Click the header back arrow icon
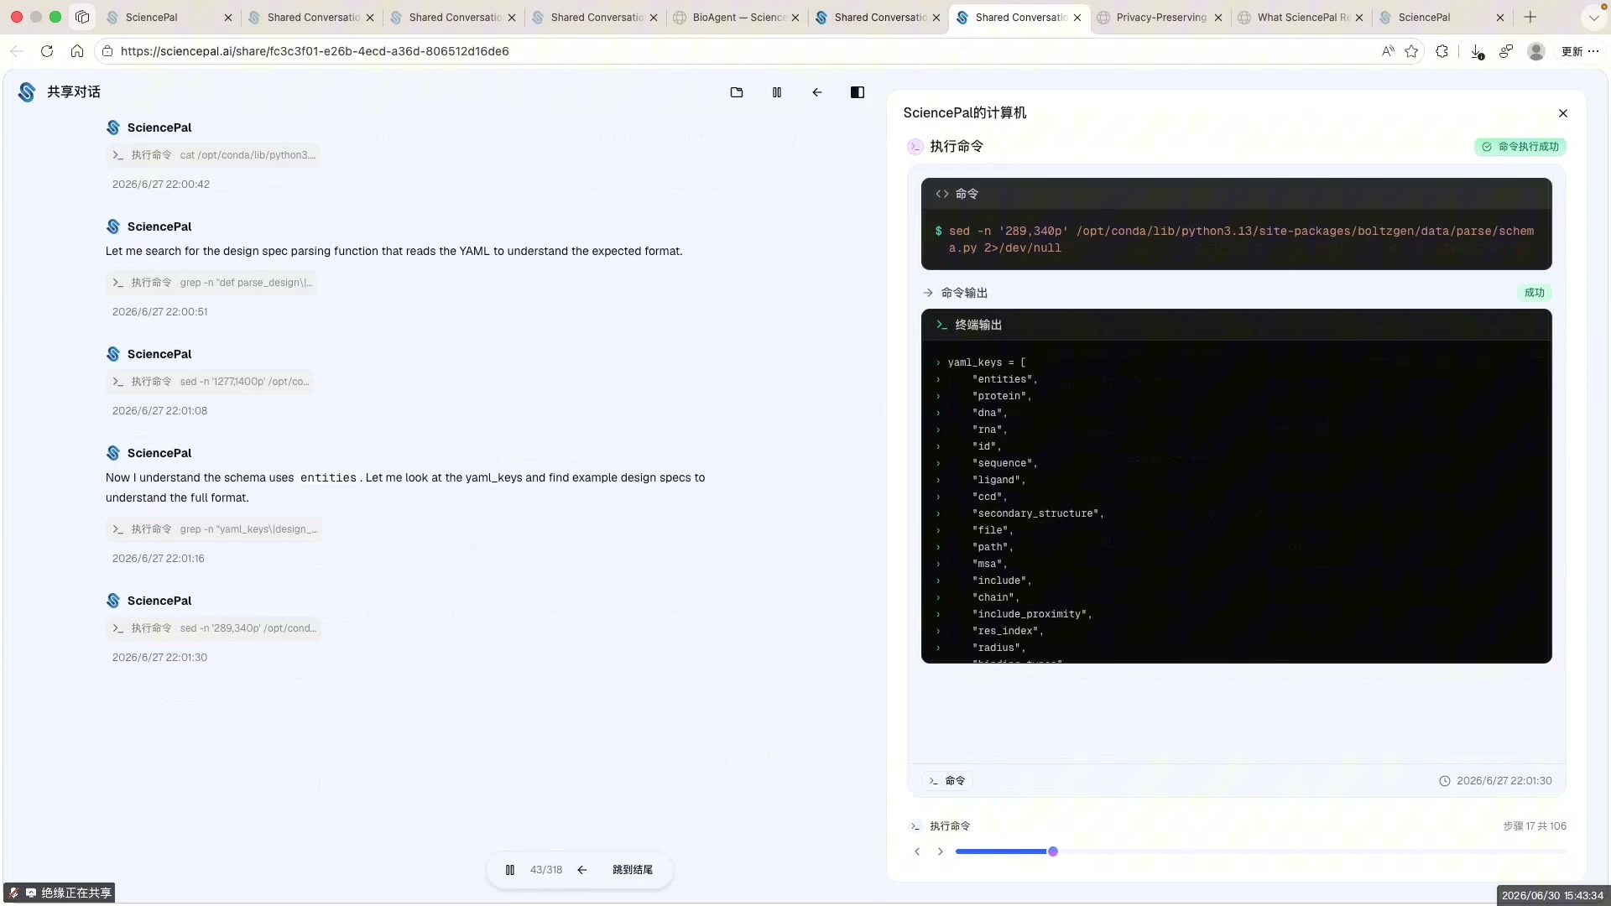Viewport: 1611px width, 906px height. coord(817,92)
